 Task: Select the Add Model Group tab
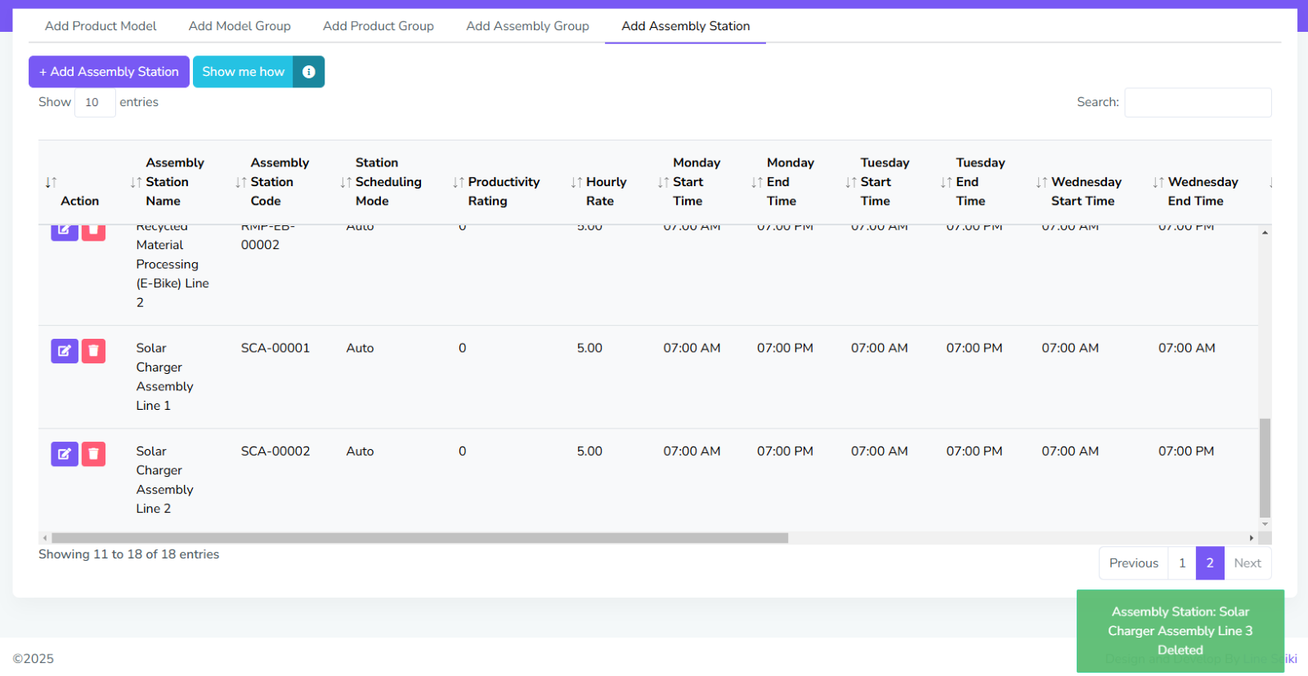[x=240, y=26]
